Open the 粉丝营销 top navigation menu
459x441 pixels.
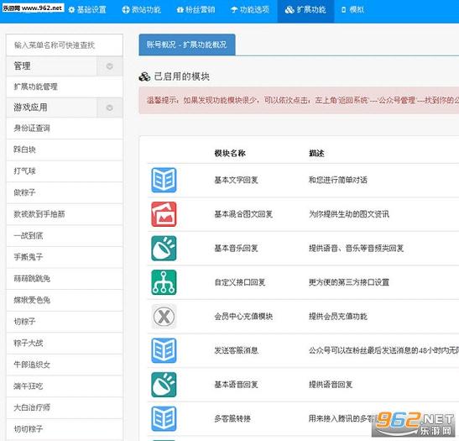pos(196,10)
